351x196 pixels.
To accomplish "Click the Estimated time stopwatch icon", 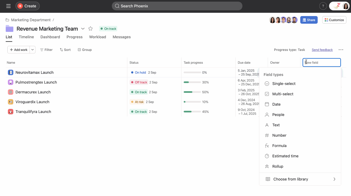I will [x=267, y=156].
